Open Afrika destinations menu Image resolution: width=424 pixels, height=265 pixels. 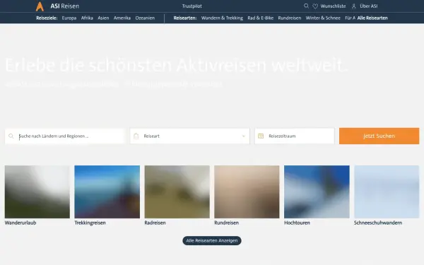point(87,18)
